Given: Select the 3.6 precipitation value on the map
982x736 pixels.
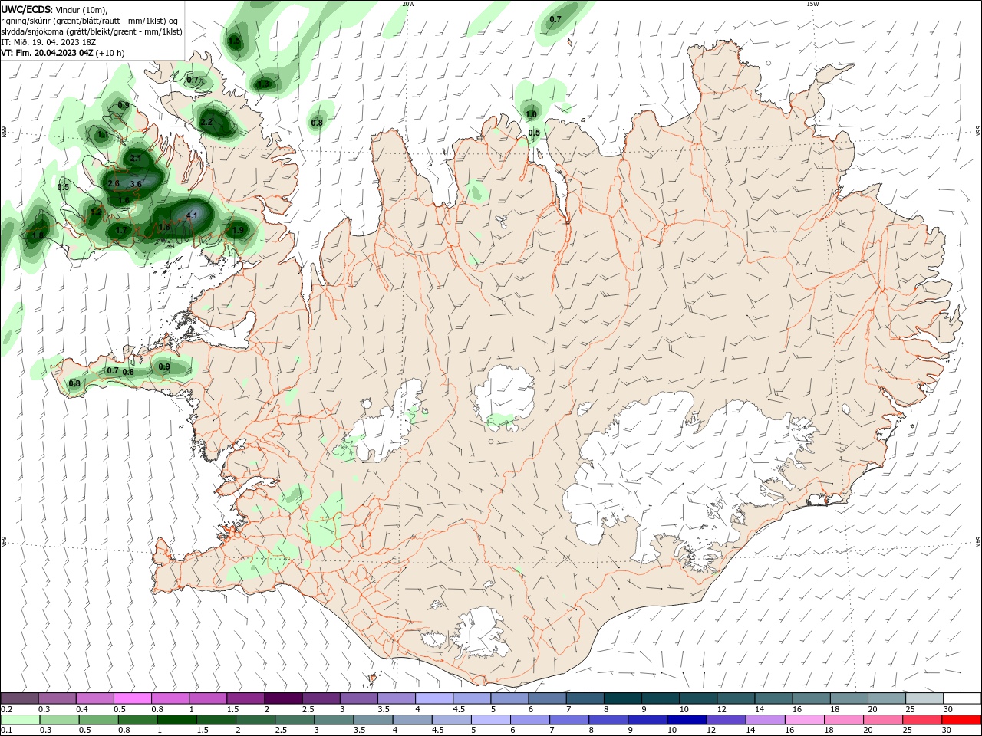Looking at the screenshot, I should (136, 184).
